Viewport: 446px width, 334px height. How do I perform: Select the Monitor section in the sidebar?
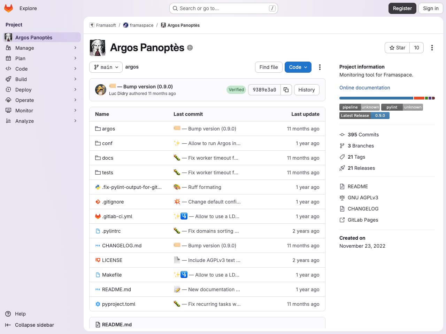(x=24, y=110)
